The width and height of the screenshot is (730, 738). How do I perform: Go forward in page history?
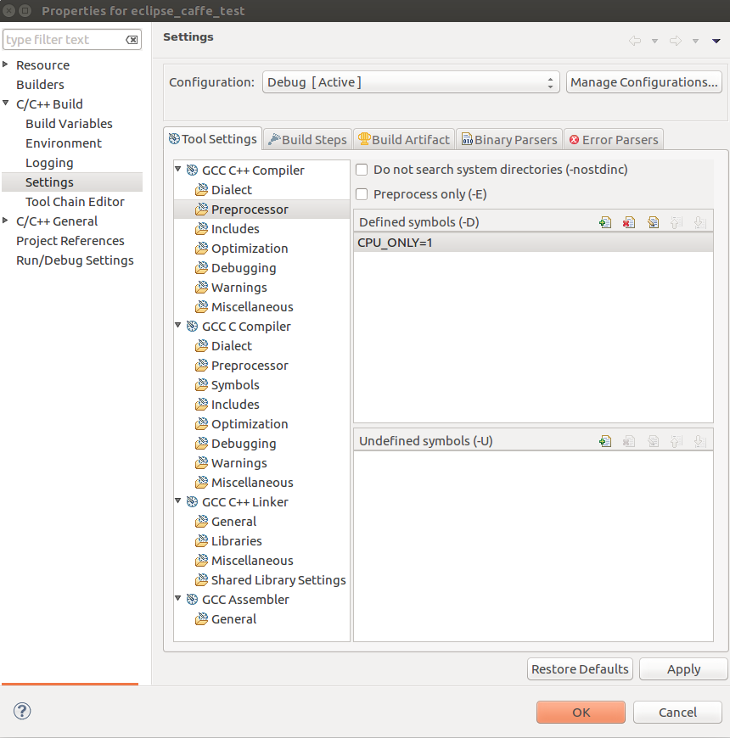coord(676,41)
